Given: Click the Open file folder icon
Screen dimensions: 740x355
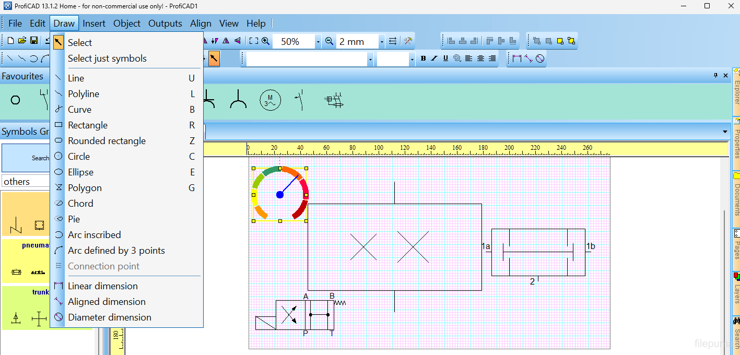Looking at the screenshot, I should point(22,41).
